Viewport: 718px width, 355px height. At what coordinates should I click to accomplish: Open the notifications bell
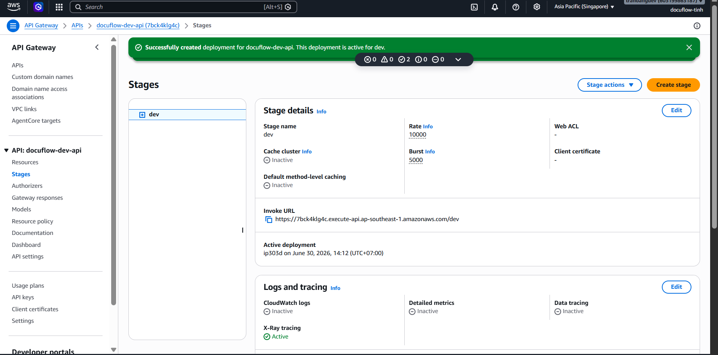point(495,7)
